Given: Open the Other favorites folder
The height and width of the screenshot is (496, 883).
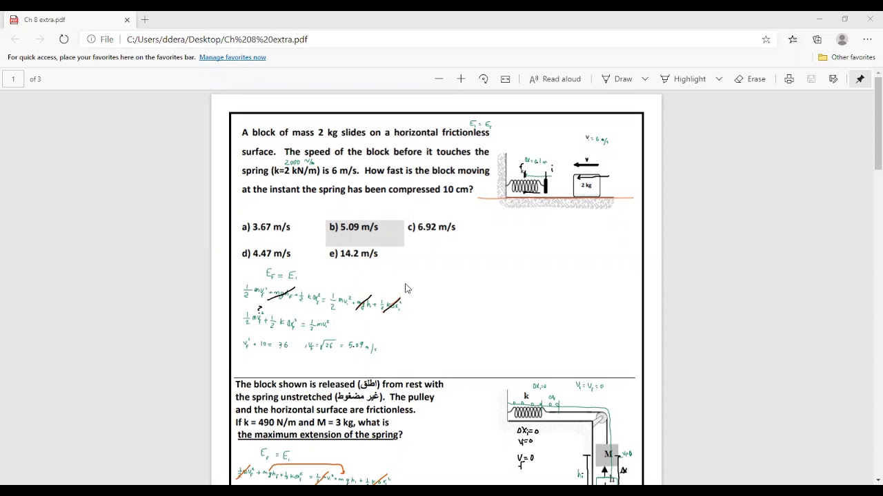Looking at the screenshot, I should pos(846,57).
